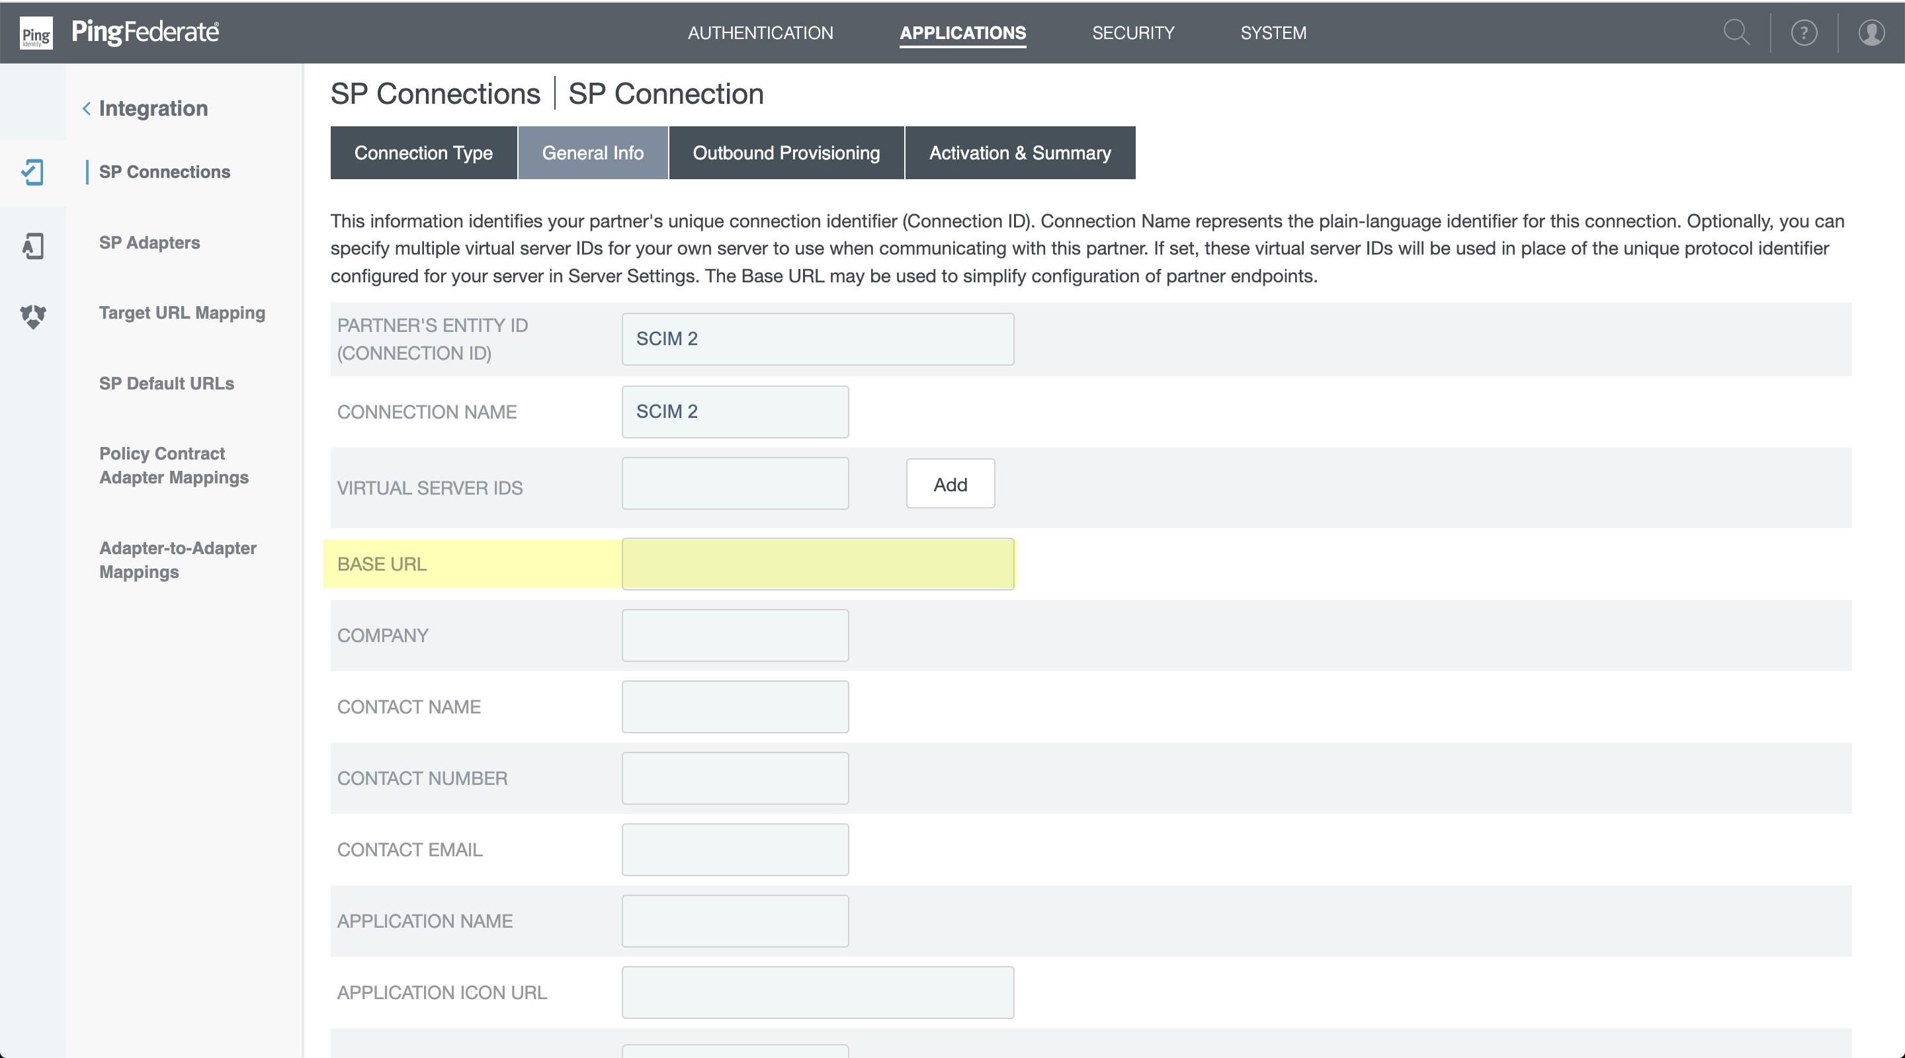Open the user account profile icon

point(1871,32)
